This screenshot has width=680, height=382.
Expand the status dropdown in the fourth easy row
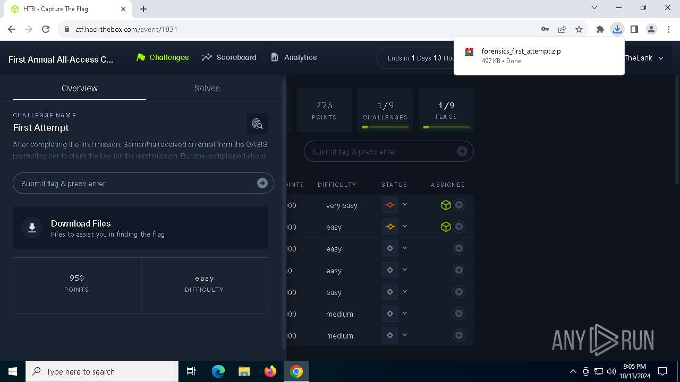click(x=405, y=291)
